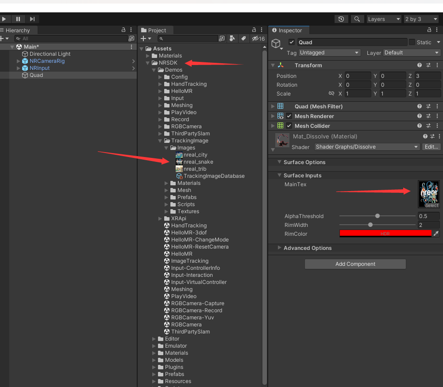Viewport: 443px width, 387px height.
Task: Click the Pause button in the toolbar
Action: (x=18, y=19)
